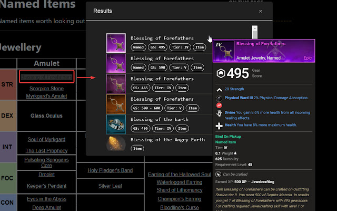
Task: Click the Blessing of the Angry Earth icon
Action: 116,144
